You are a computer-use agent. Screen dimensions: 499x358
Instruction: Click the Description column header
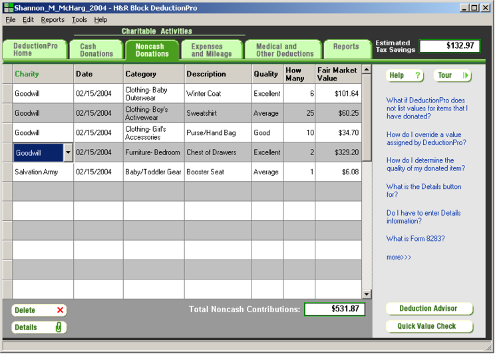pos(218,74)
